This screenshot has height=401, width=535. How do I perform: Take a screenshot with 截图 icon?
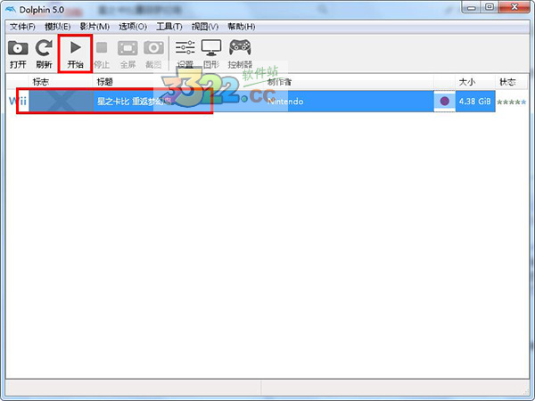tap(153, 54)
